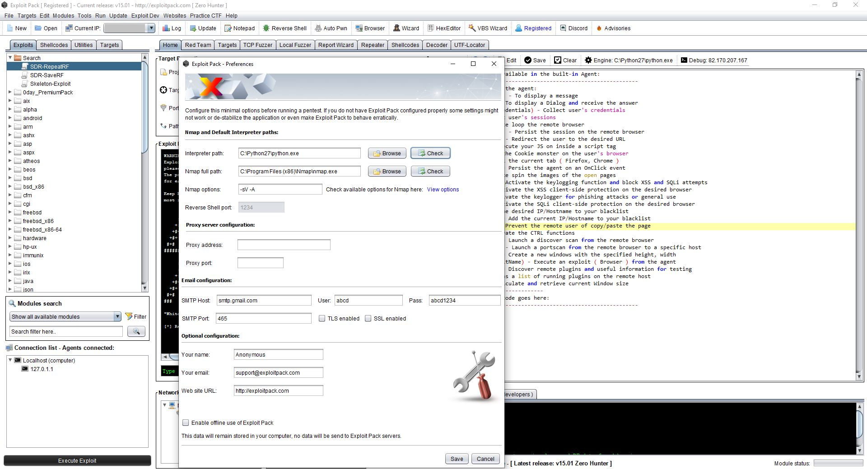The width and height of the screenshot is (867, 469).
Task: Click the modules search magnifier button
Action: (x=136, y=332)
